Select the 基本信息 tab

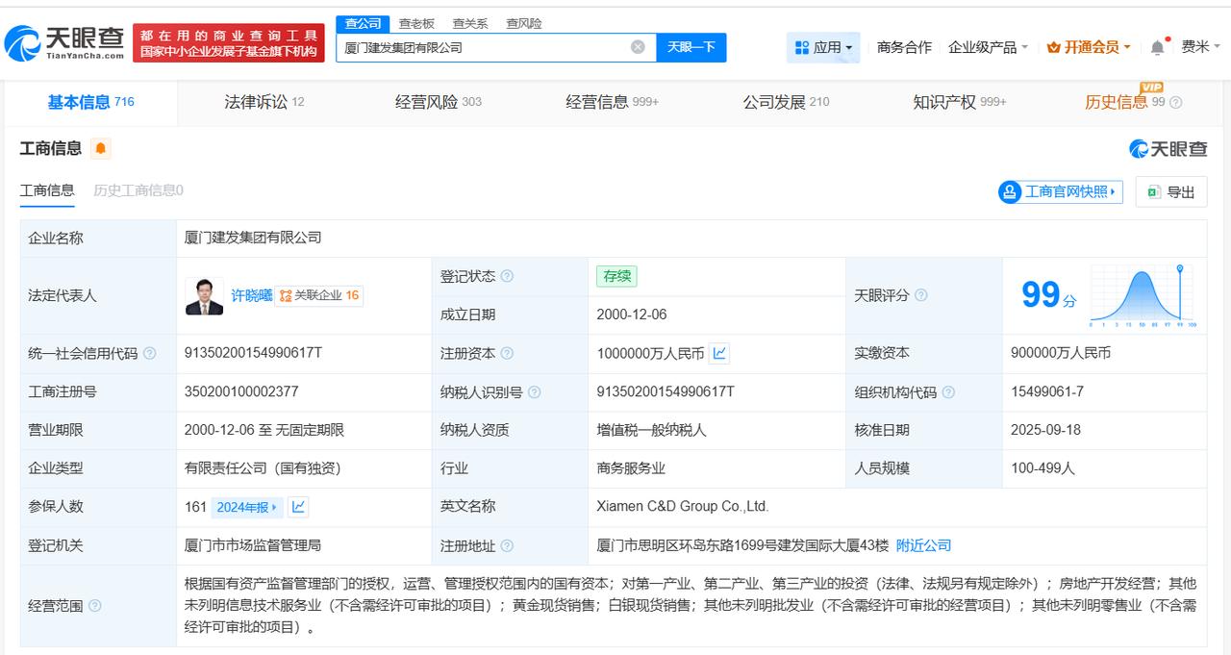[90, 102]
